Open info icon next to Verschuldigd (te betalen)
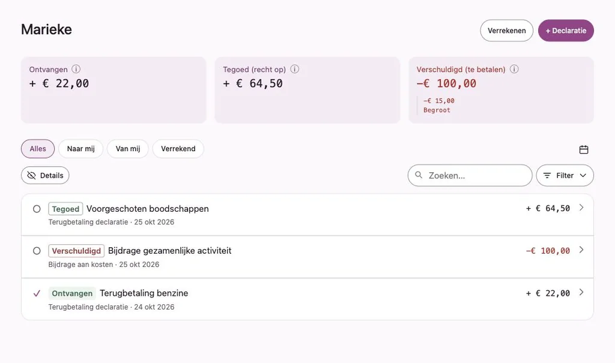Screen dimensions: 615x363 514,70
